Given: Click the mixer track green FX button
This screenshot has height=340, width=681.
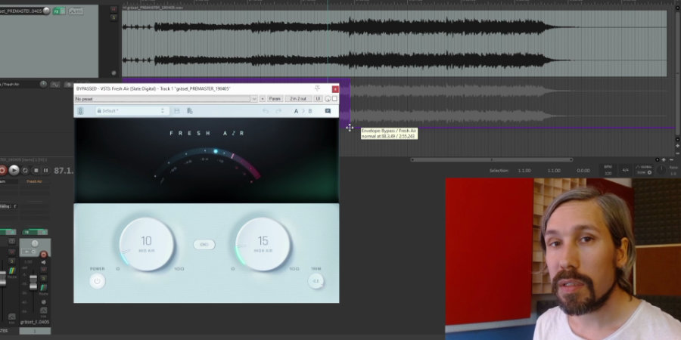Looking at the screenshot, I should pyautogui.click(x=35, y=232).
